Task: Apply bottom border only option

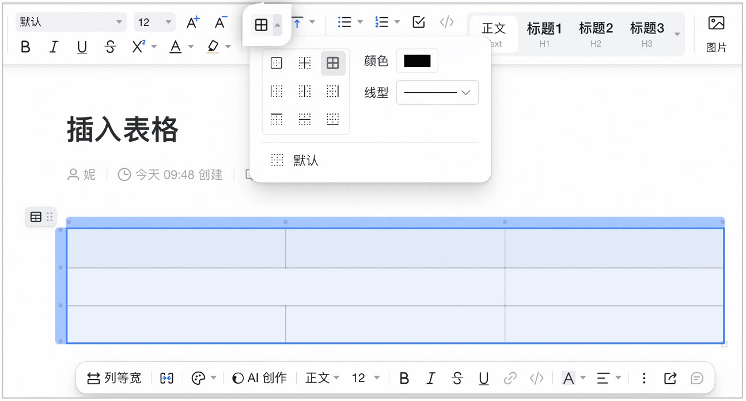Action: [x=333, y=119]
